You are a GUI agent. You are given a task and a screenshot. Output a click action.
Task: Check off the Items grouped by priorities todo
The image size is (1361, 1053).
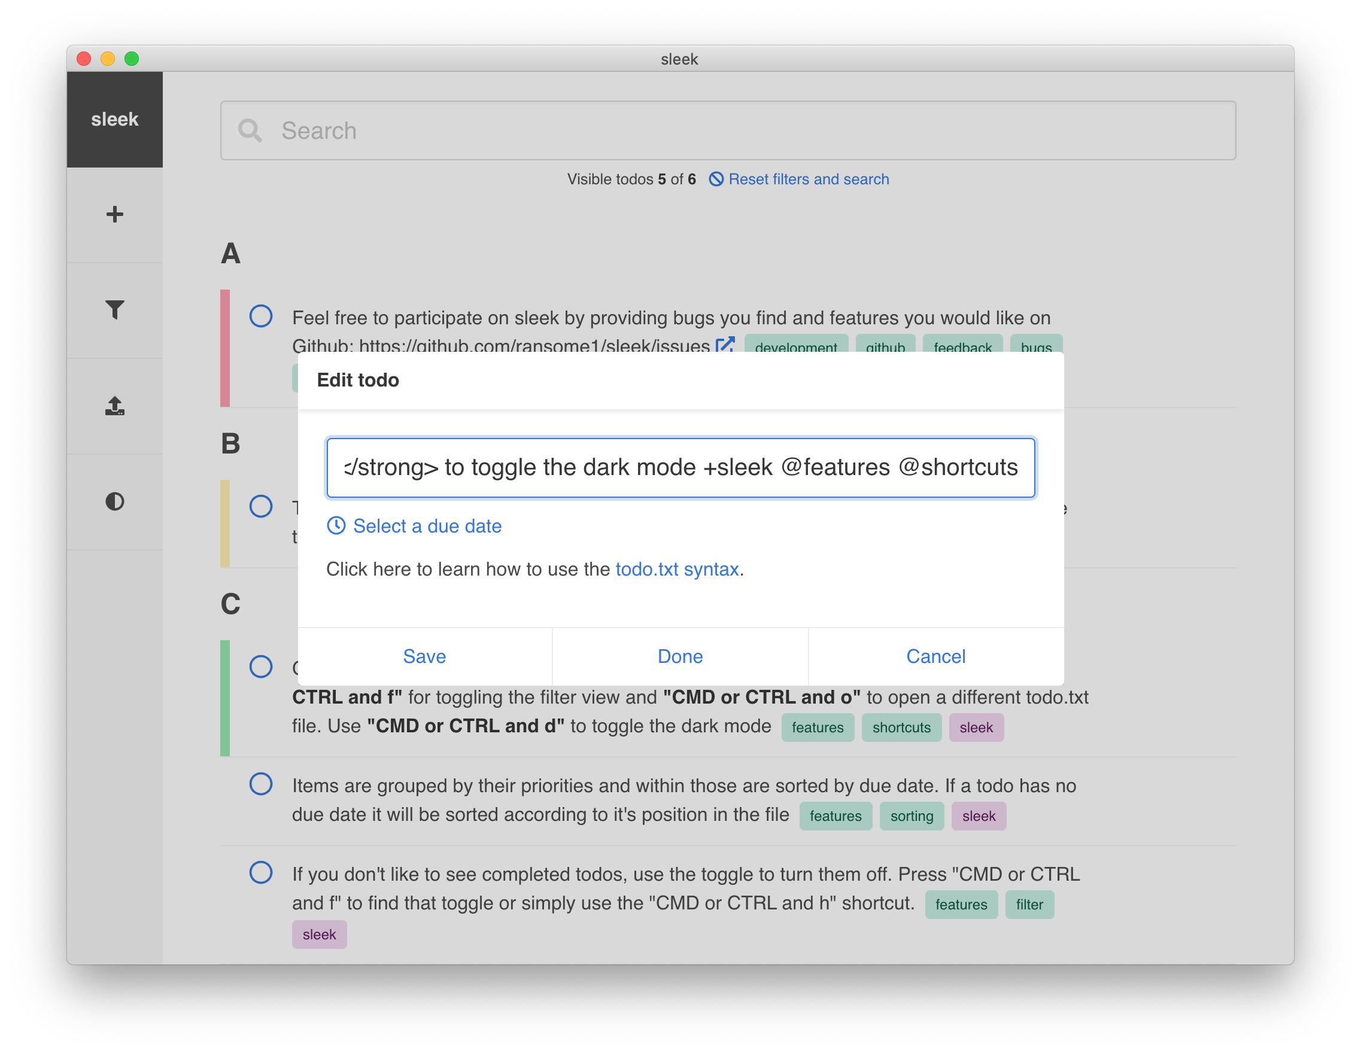point(260,784)
